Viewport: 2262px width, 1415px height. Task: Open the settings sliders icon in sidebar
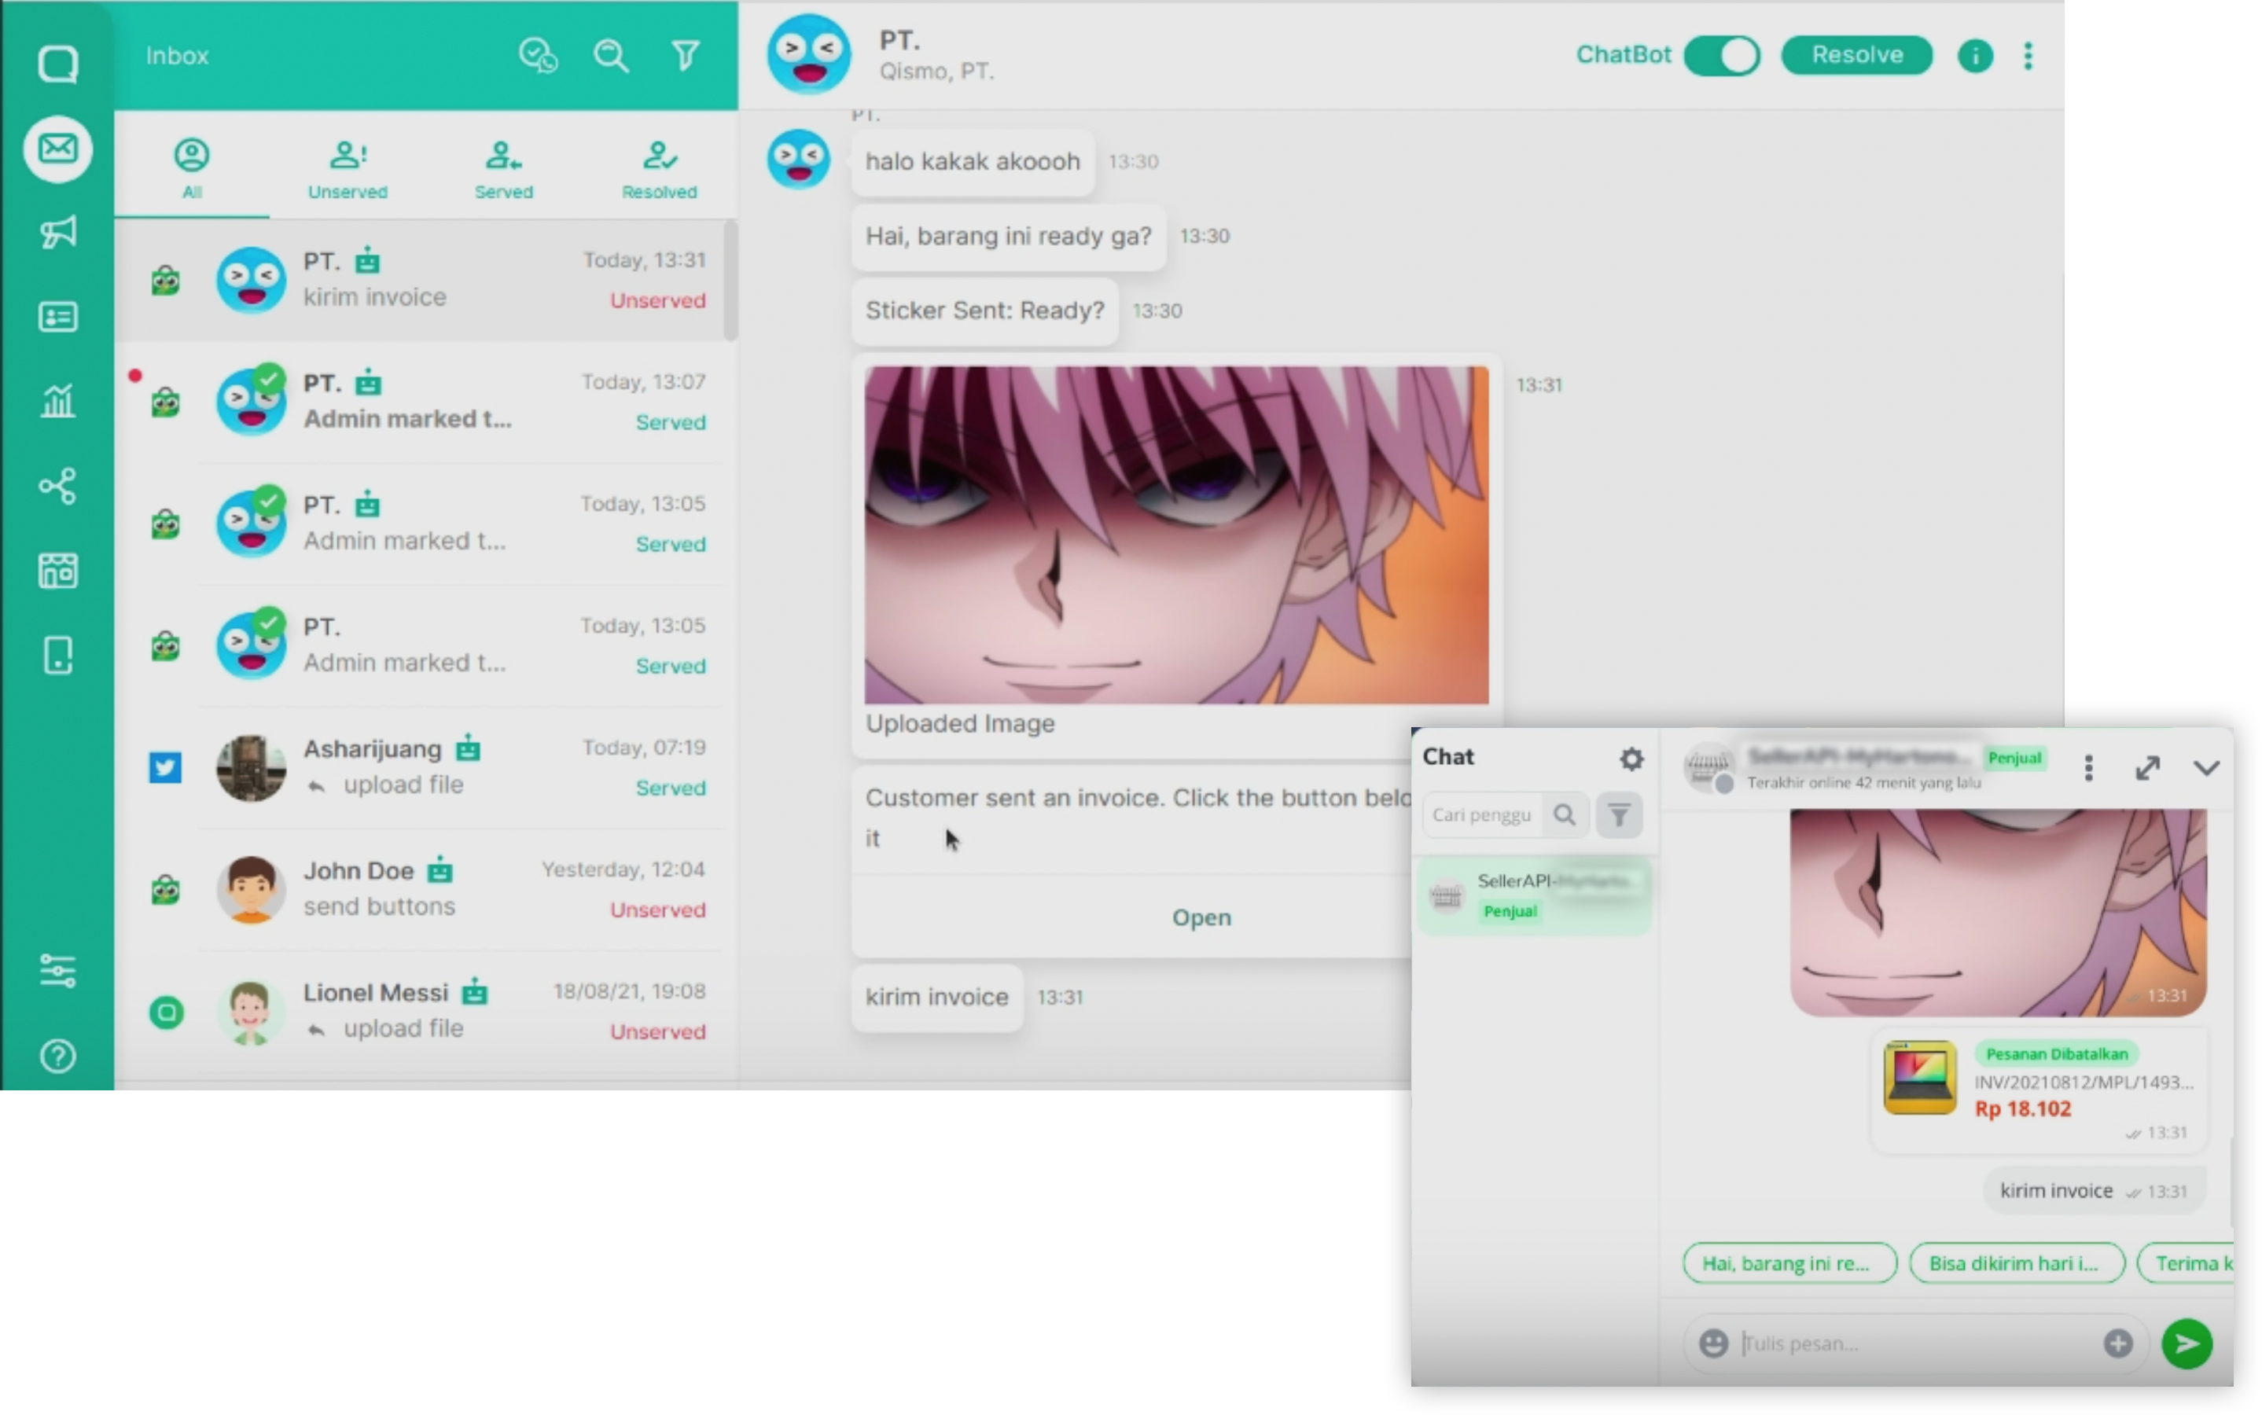coord(58,971)
